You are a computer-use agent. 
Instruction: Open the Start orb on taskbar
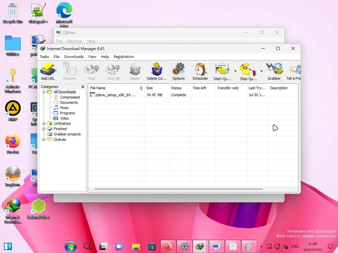(71, 246)
